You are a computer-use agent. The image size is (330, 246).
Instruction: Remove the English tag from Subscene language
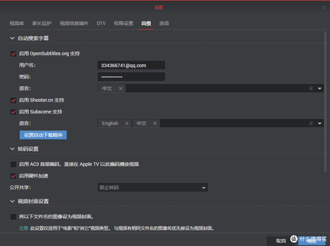(x=127, y=123)
